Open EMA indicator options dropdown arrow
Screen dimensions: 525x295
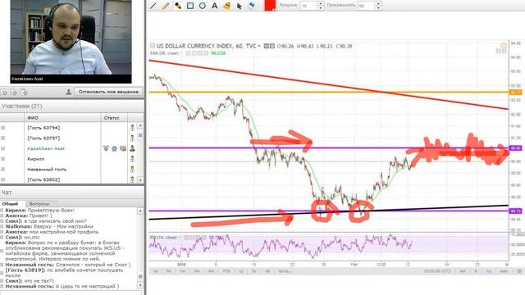coord(181,53)
